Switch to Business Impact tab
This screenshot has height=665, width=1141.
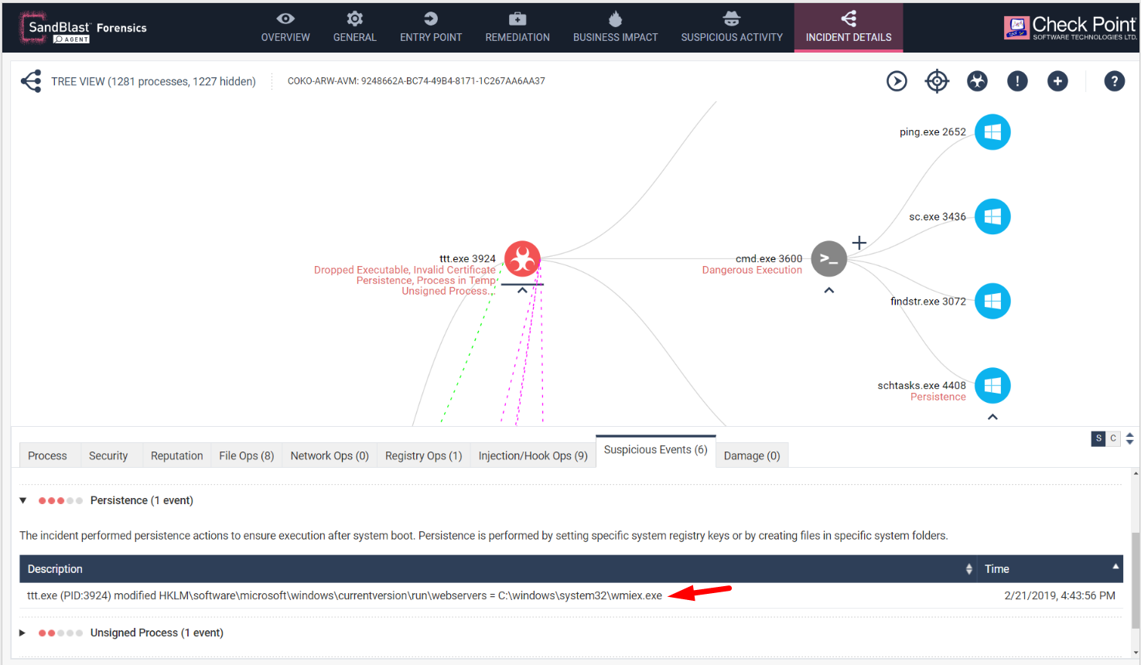pyautogui.click(x=615, y=27)
